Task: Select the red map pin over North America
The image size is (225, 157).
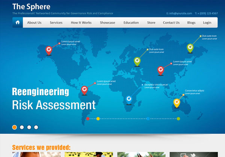Action: [49, 49]
